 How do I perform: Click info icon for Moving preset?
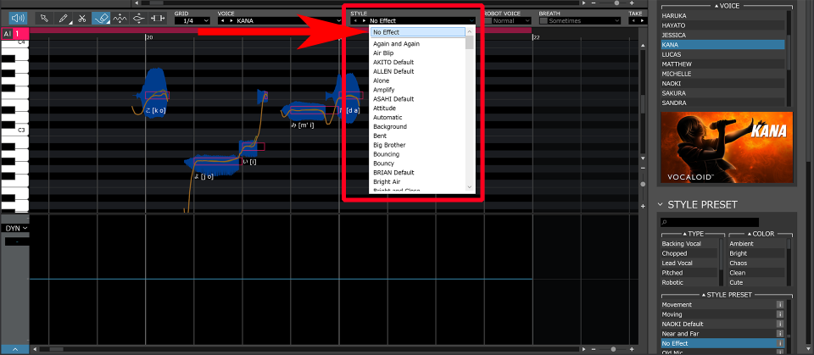click(x=780, y=314)
